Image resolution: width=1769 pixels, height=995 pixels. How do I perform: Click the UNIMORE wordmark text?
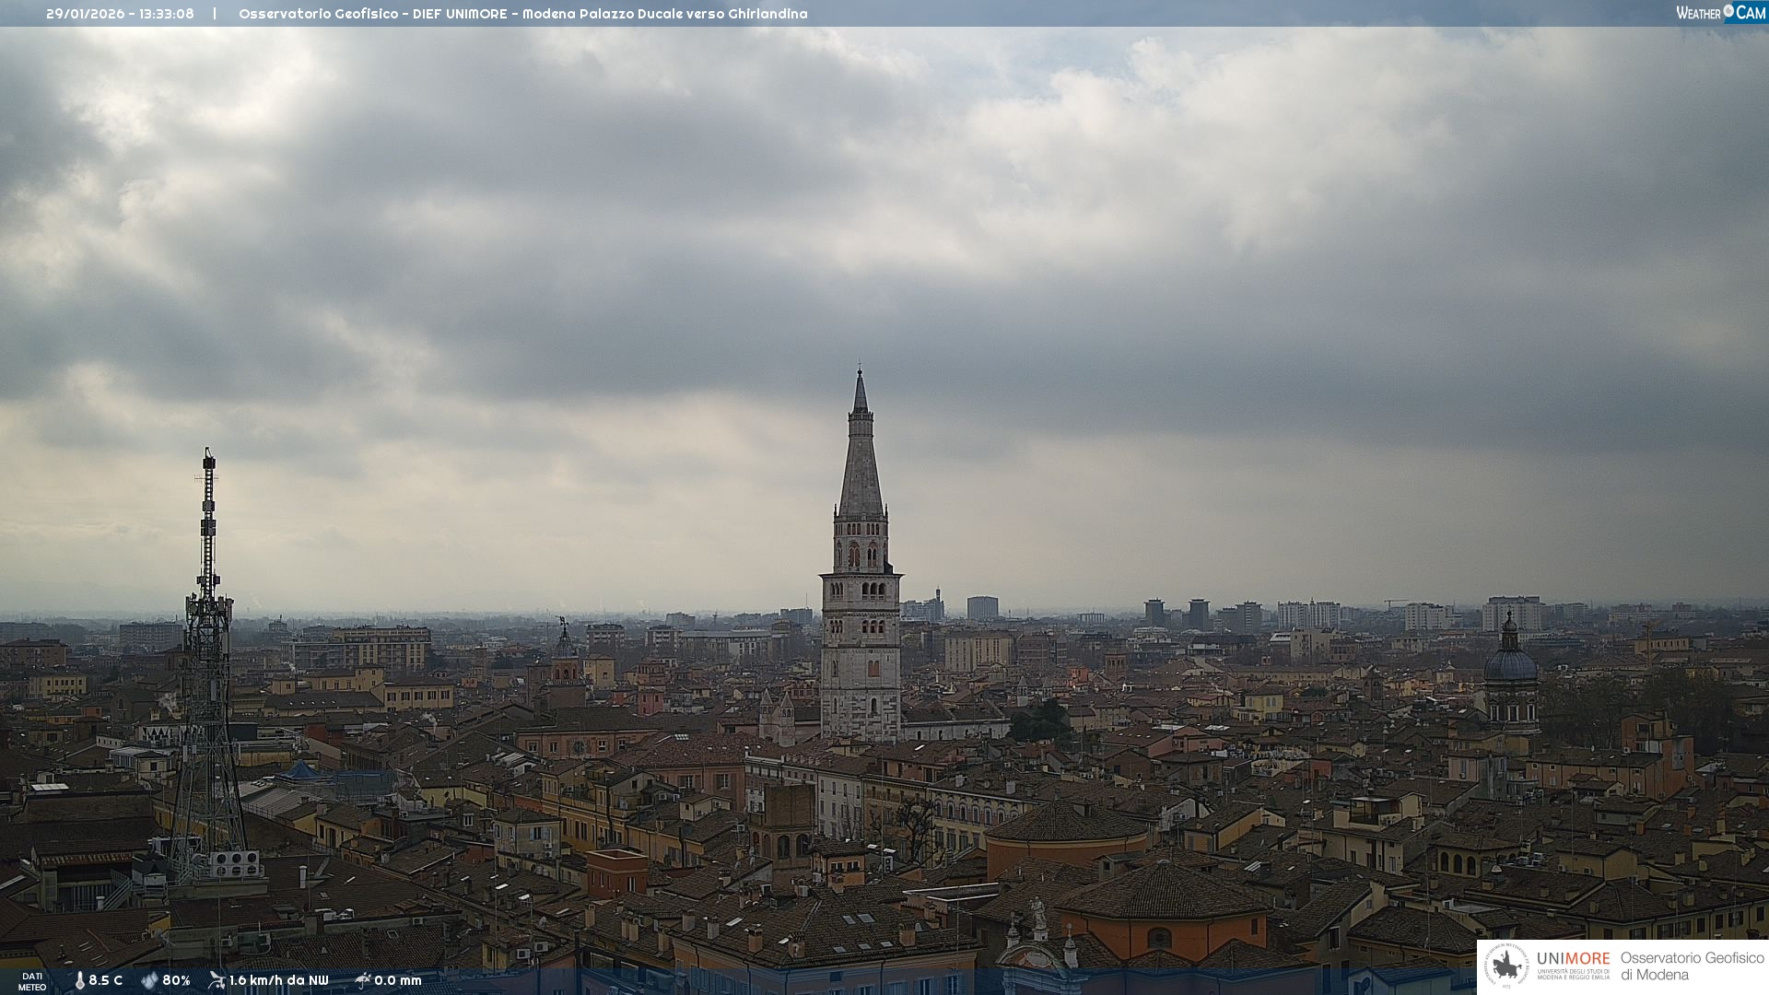point(1573,958)
